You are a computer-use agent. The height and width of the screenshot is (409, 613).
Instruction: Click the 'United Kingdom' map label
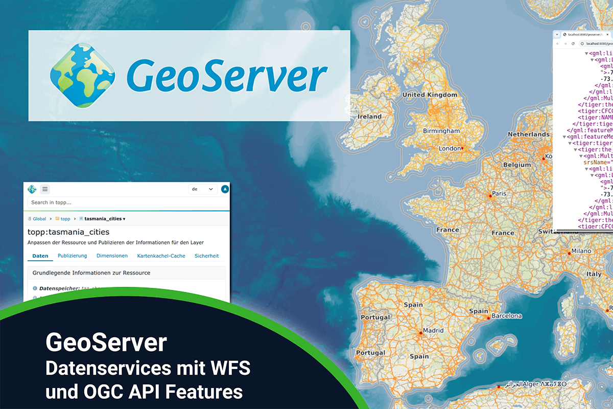pos(430,95)
